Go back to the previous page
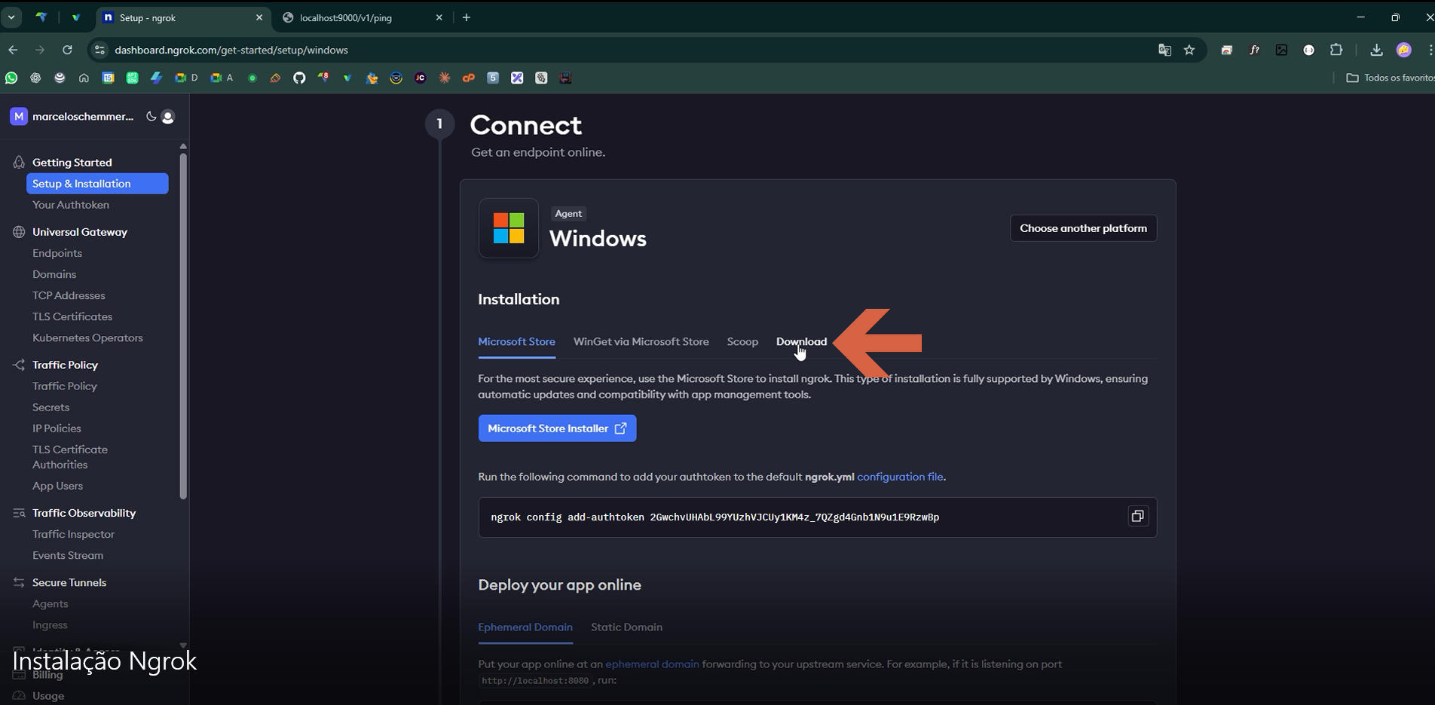The width and height of the screenshot is (1435, 705). click(13, 50)
